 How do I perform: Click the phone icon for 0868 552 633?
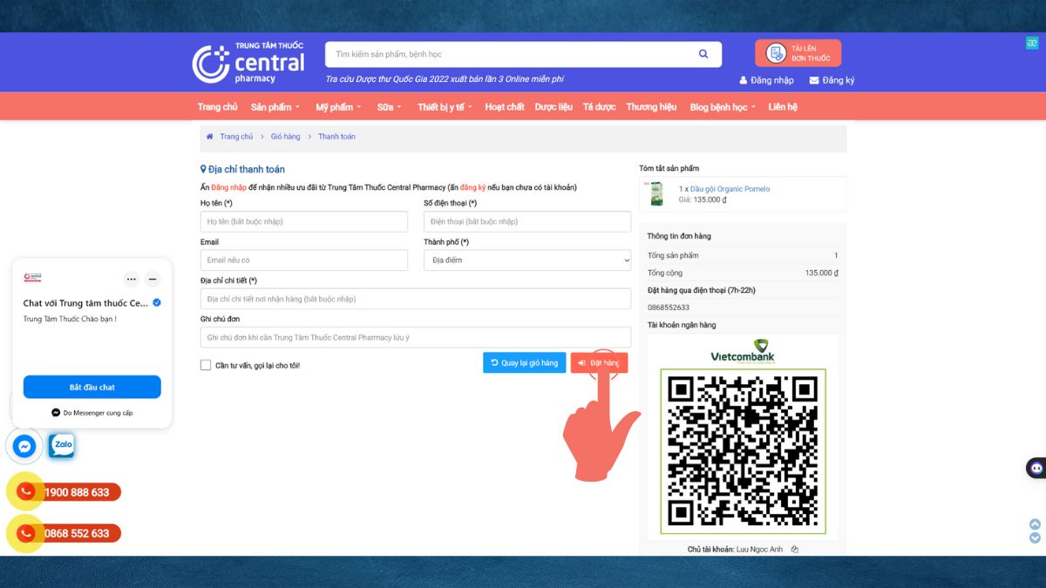[26, 533]
